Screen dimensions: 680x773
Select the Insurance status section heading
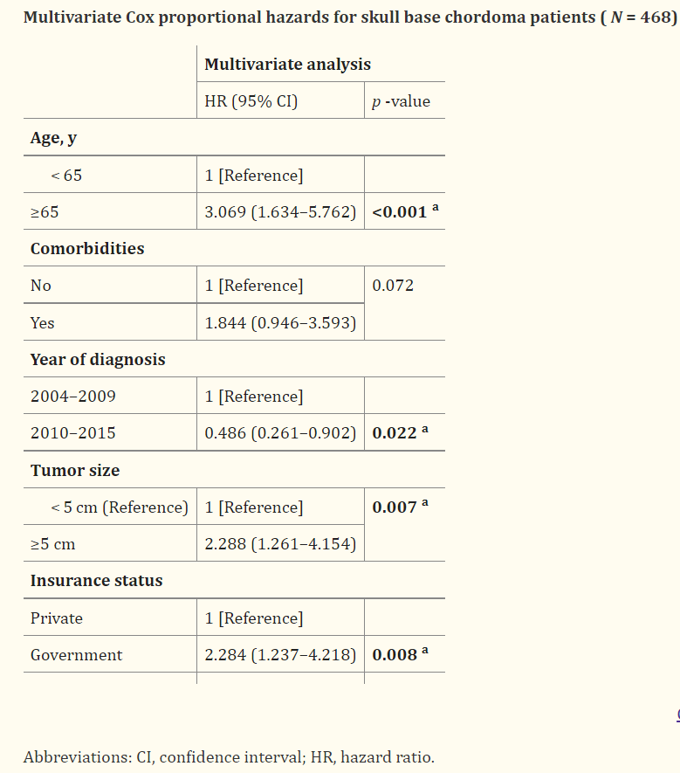pyautogui.click(x=96, y=581)
